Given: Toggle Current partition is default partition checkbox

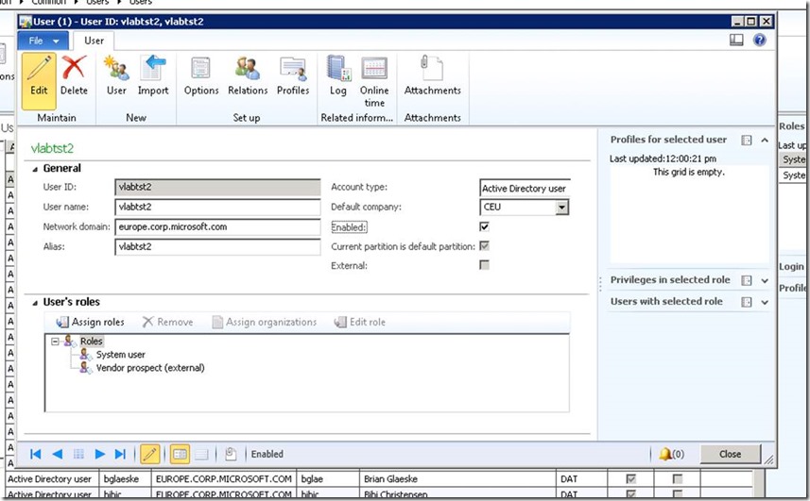Looking at the screenshot, I should pos(485,247).
